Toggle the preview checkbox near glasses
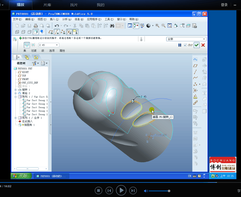241x197 pixels. point(185,45)
